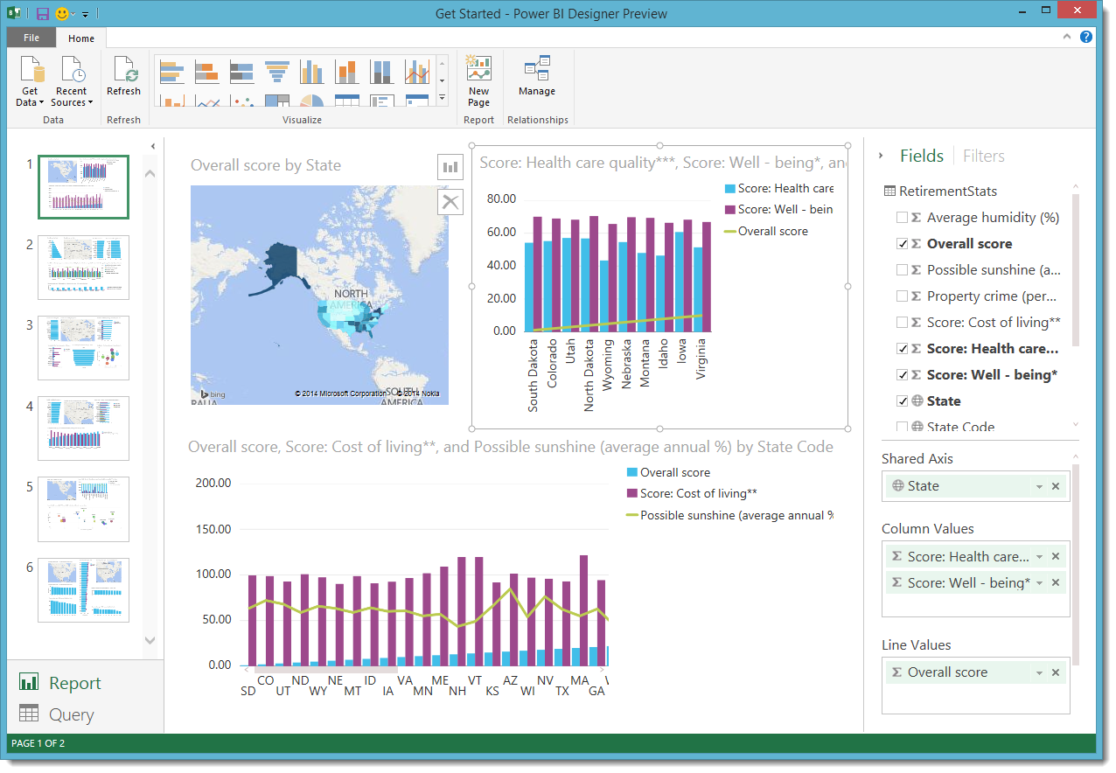Image resolution: width=1116 pixels, height=773 pixels.
Task: Click the Save icon in the title bar
Action: (x=43, y=14)
